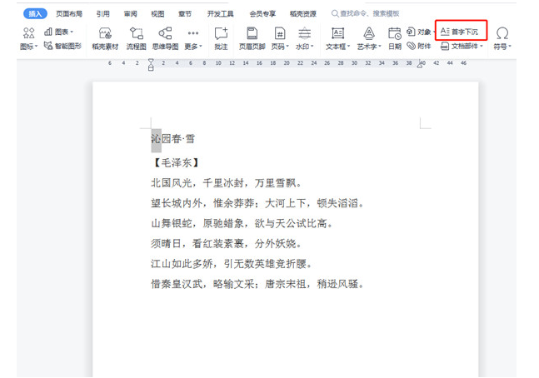The width and height of the screenshot is (539, 378).
Task: Click the line 北国风光，千里冰封
Action: 227,183
